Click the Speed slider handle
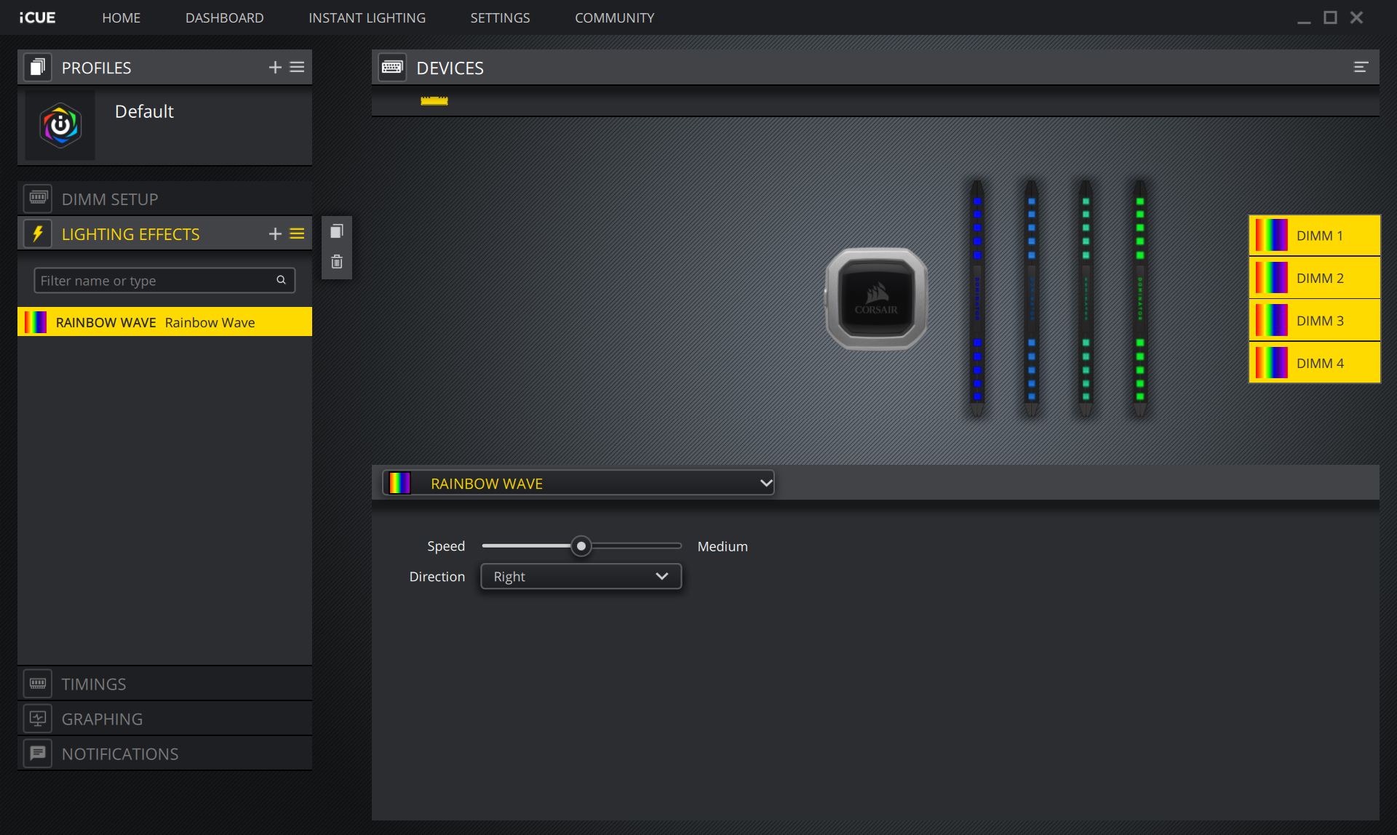This screenshot has height=835, width=1397. pos(581,546)
